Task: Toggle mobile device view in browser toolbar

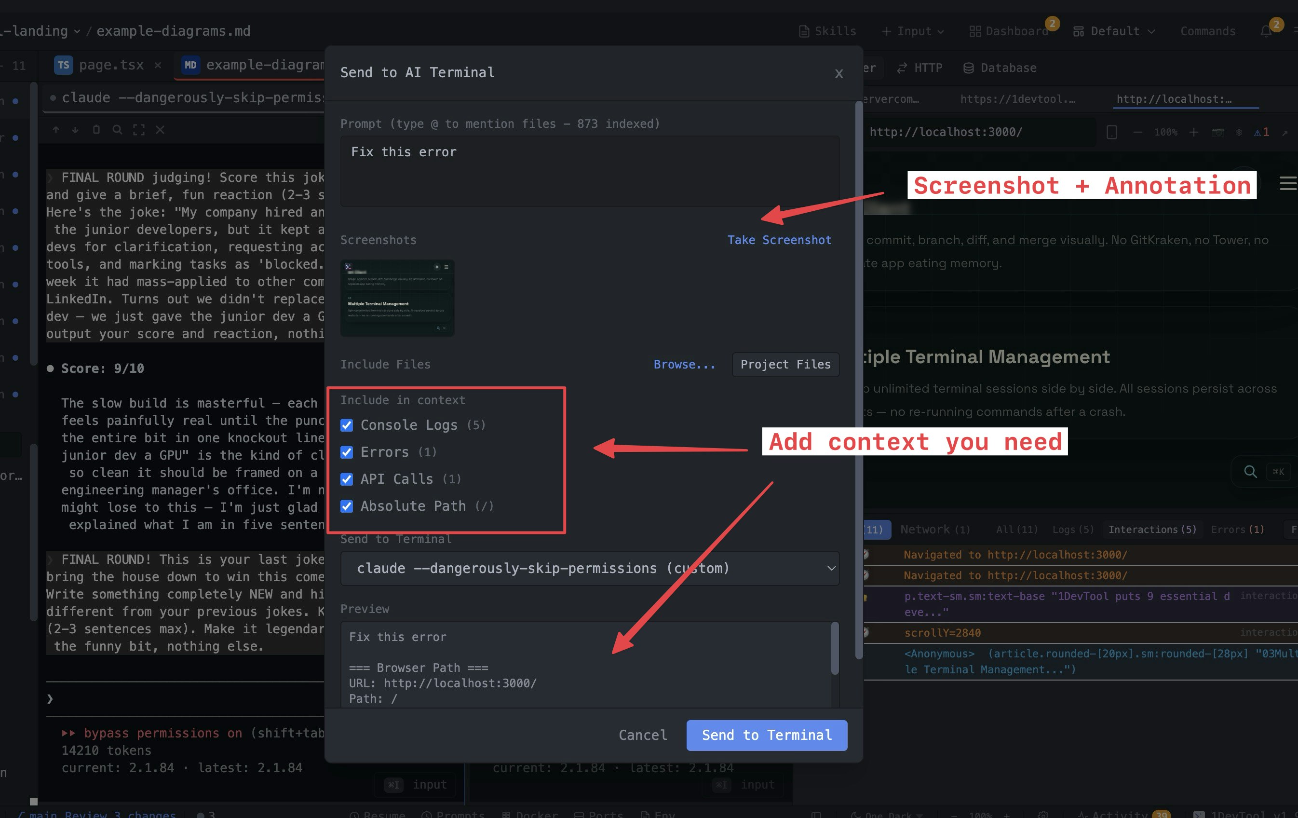Action: click(1112, 132)
